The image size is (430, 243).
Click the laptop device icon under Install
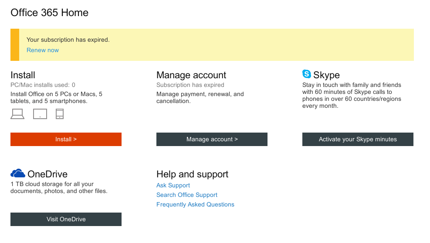pyautogui.click(x=17, y=114)
